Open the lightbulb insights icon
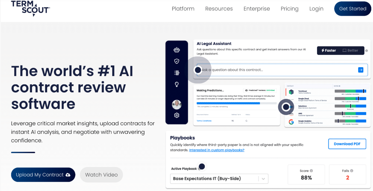The width and height of the screenshot is (373, 191). pos(177,84)
